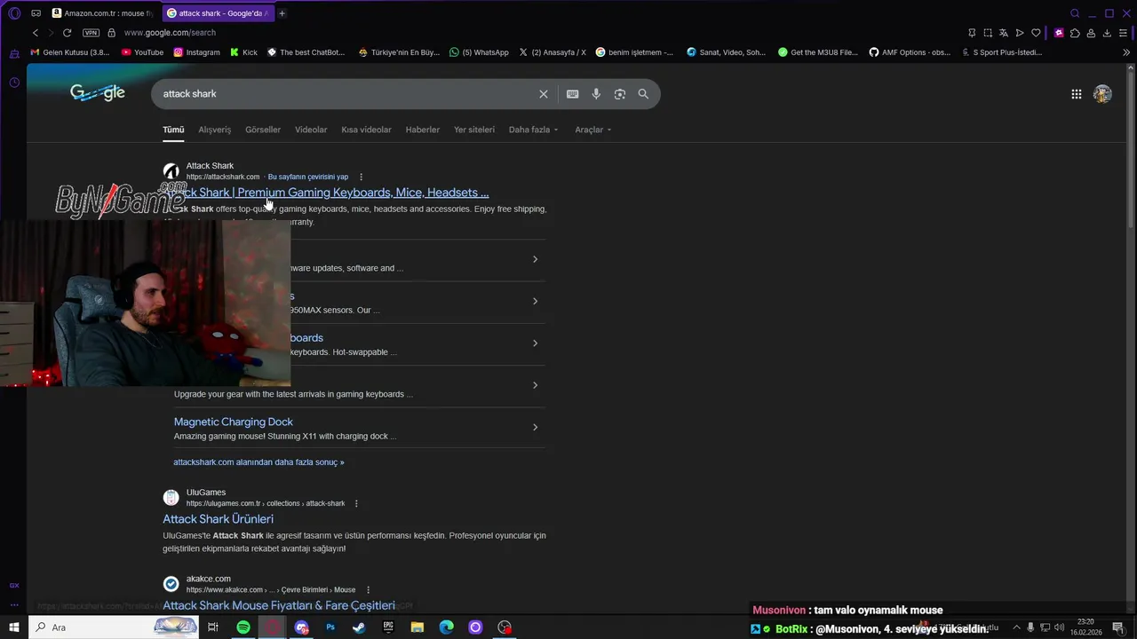Viewport: 1137px width, 639px height.
Task: Open the Google account avatar
Action: pyautogui.click(x=1102, y=94)
